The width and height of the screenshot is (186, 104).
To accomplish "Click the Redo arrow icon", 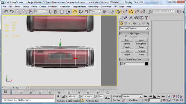I will [x=12, y=12].
